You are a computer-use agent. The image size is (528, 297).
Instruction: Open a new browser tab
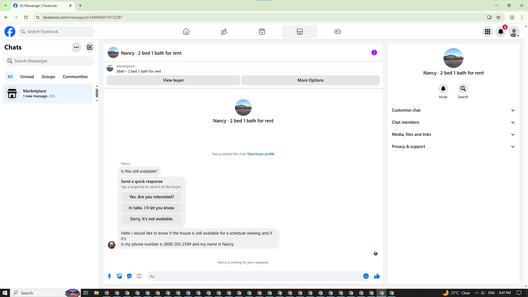click(80, 5)
